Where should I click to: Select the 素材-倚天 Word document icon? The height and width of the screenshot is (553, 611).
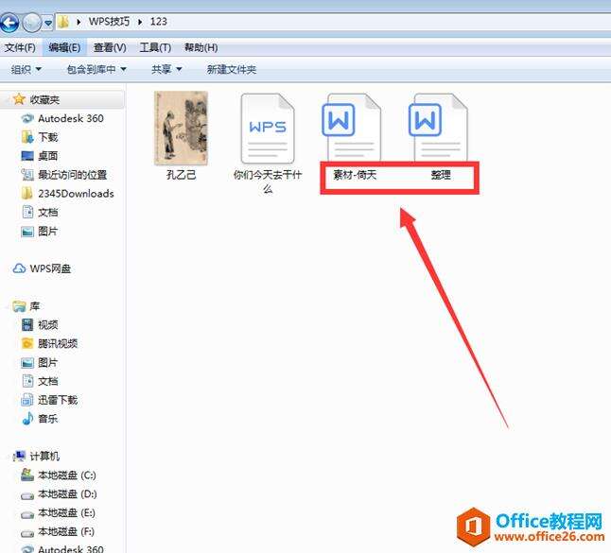[x=351, y=127]
